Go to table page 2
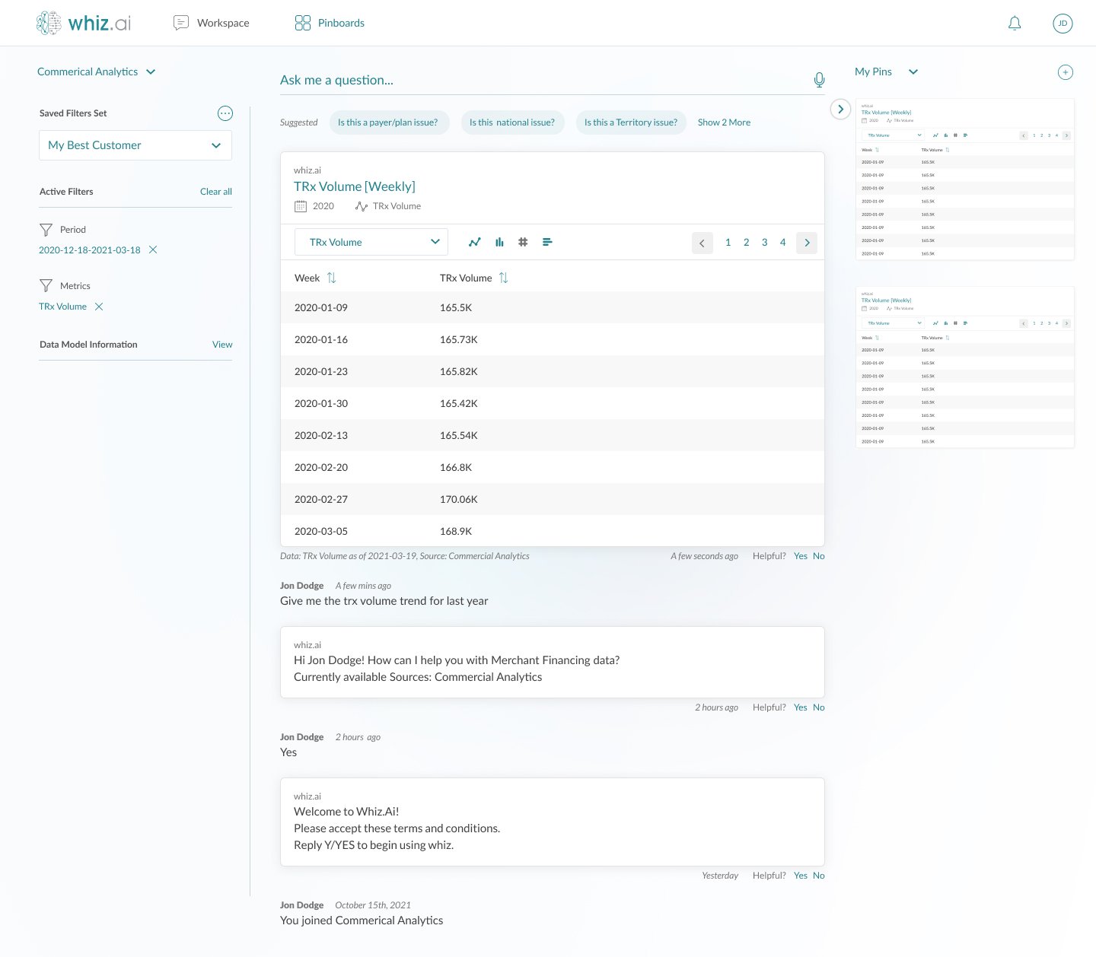Viewport: 1096px width, 957px height. [x=747, y=242]
